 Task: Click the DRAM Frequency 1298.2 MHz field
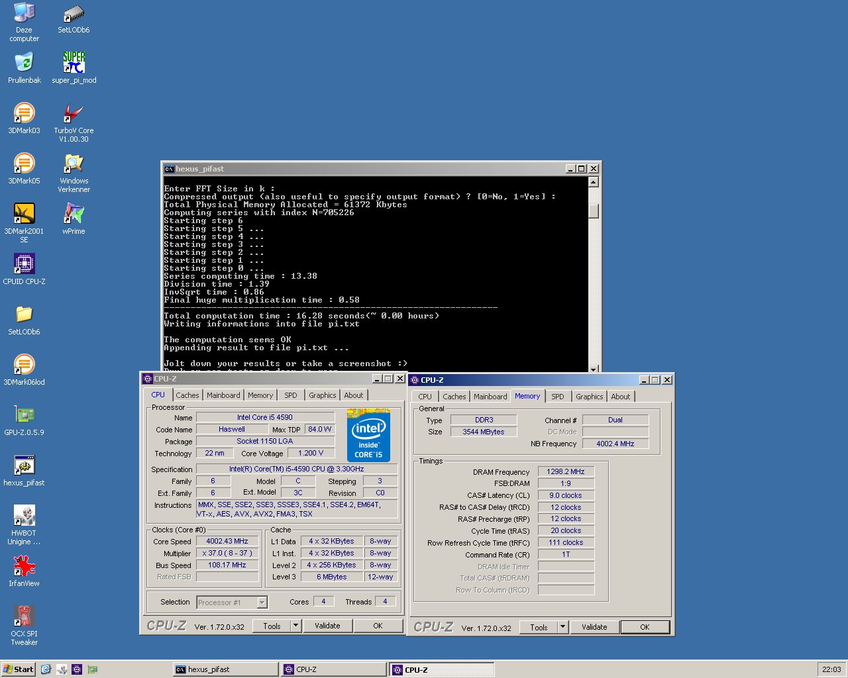(566, 471)
